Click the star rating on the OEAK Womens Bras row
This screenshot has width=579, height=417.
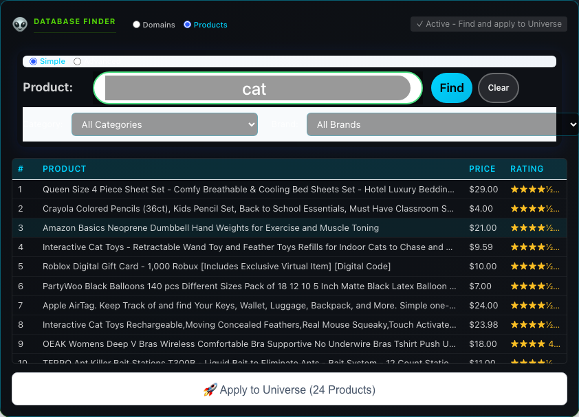535,343
